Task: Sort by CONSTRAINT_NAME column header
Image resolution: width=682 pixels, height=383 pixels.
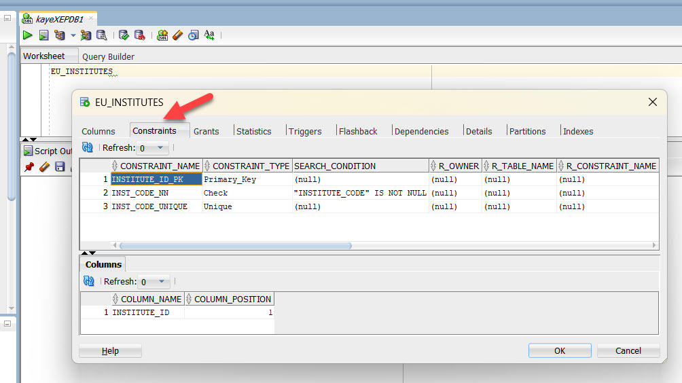Action: click(x=157, y=166)
